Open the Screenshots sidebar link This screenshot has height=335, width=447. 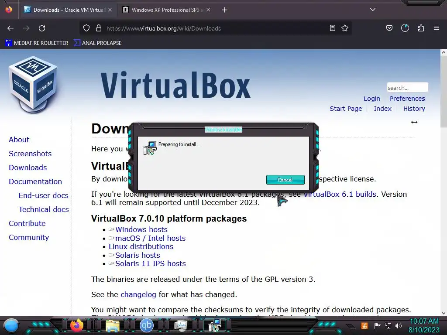point(30,154)
